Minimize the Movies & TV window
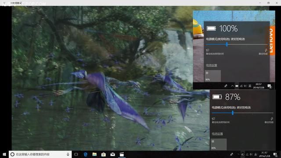 tap(260, 3)
